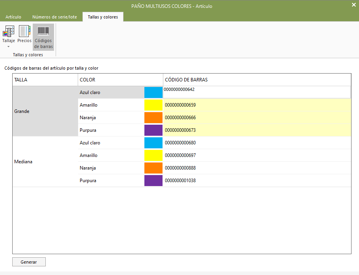Switch to the Artículo tab

pos(13,17)
